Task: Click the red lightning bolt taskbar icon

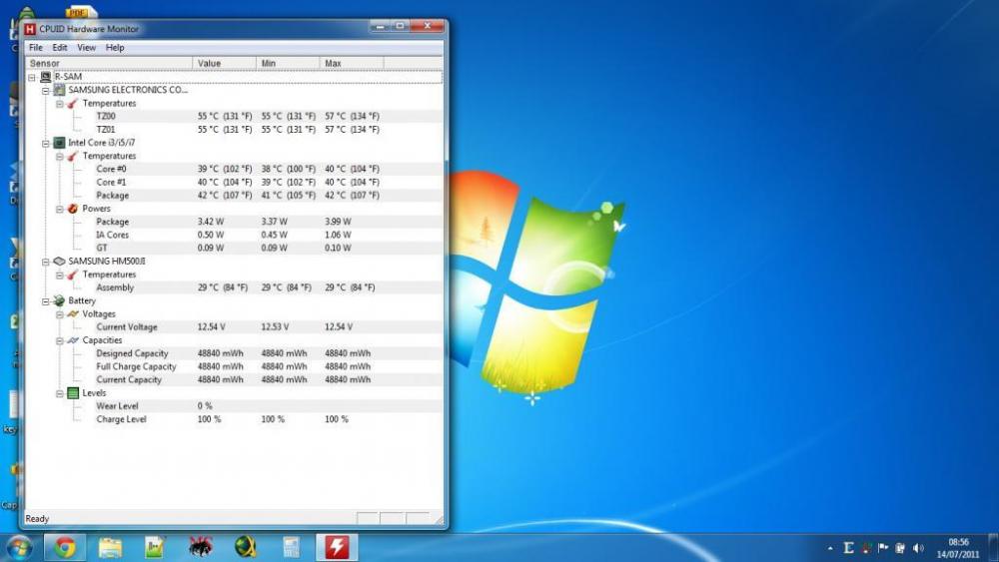Action: tap(337, 547)
